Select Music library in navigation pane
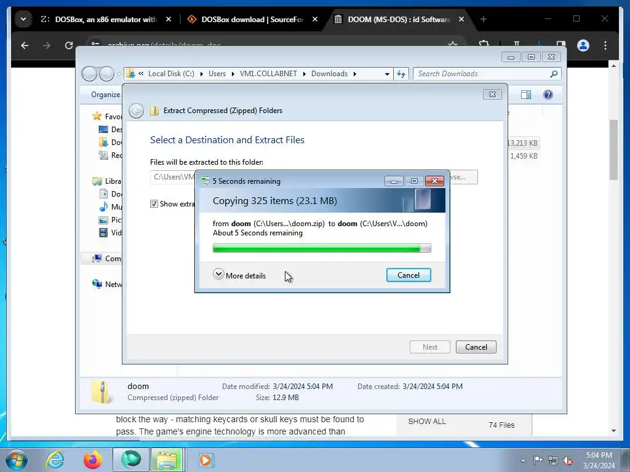Image resolution: width=630 pixels, height=472 pixels. point(111,206)
